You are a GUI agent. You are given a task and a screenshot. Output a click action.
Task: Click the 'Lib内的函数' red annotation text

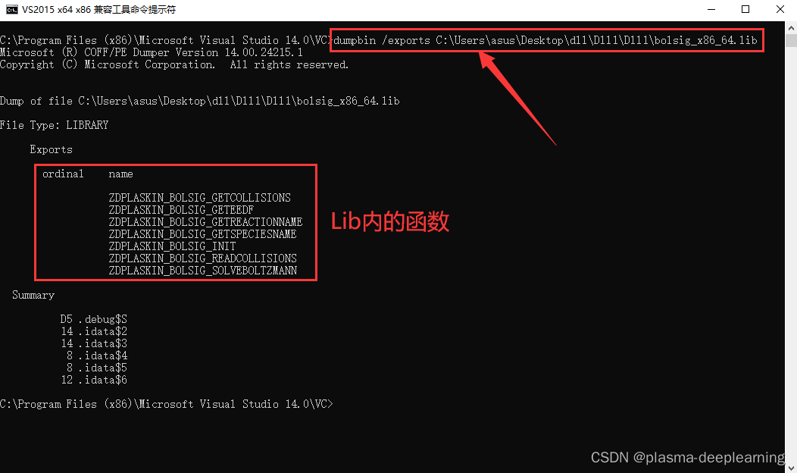coord(390,221)
